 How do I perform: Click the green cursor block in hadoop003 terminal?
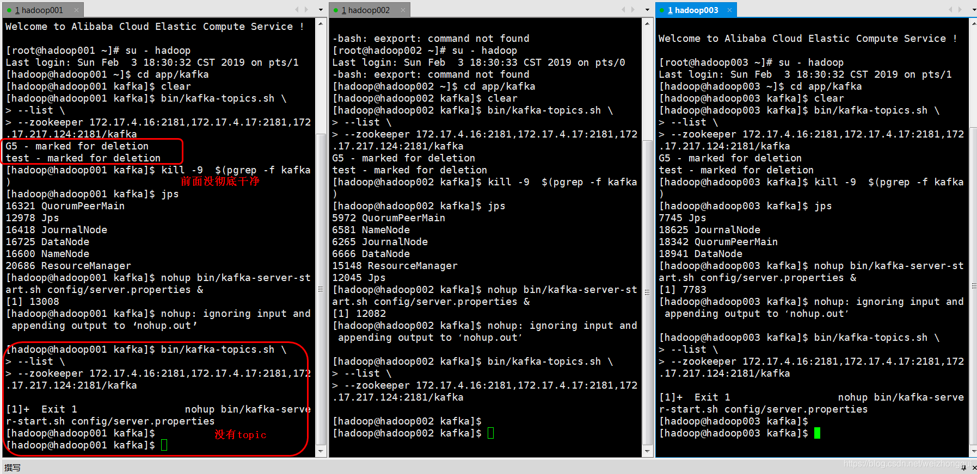[817, 433]
